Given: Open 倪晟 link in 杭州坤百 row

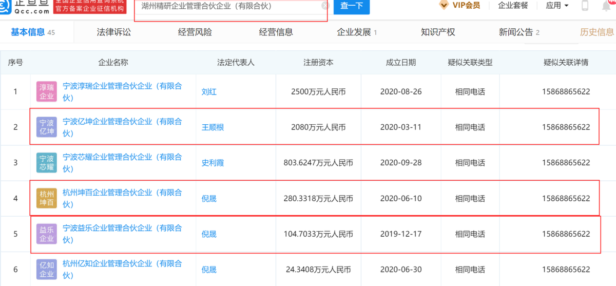Looking at the screenshot, I should coord(209,198).
